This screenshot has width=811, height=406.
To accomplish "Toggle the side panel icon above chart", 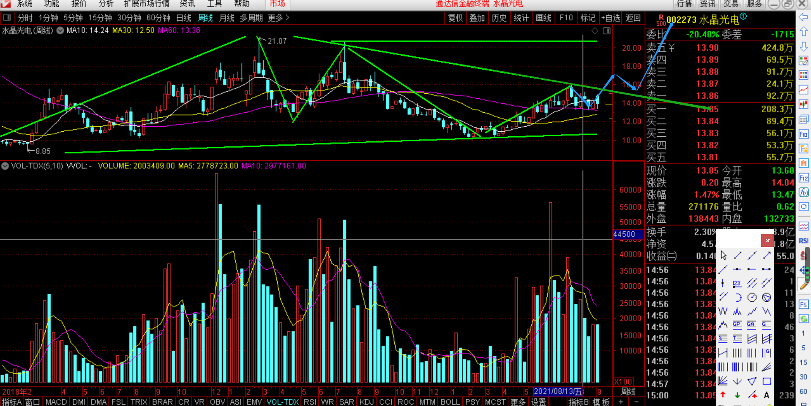I will [x=606, y=31].
